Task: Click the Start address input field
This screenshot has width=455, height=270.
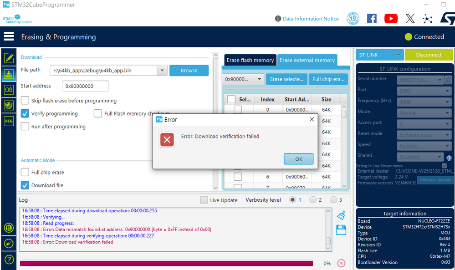Action: coord(85,86)
